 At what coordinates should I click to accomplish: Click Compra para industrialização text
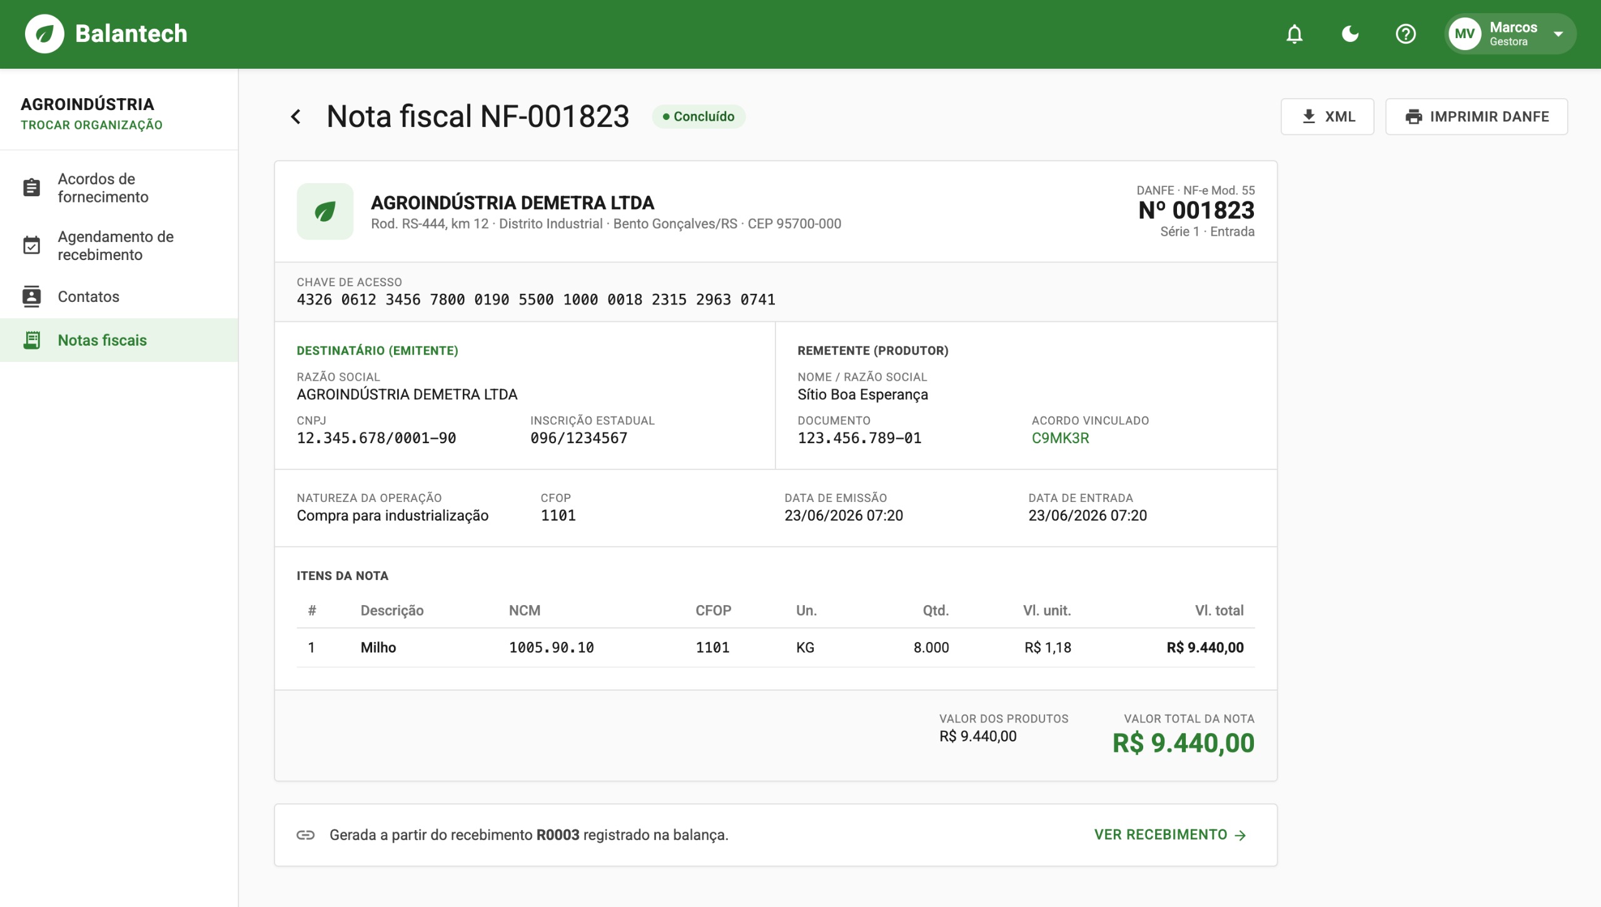point(393,516)
